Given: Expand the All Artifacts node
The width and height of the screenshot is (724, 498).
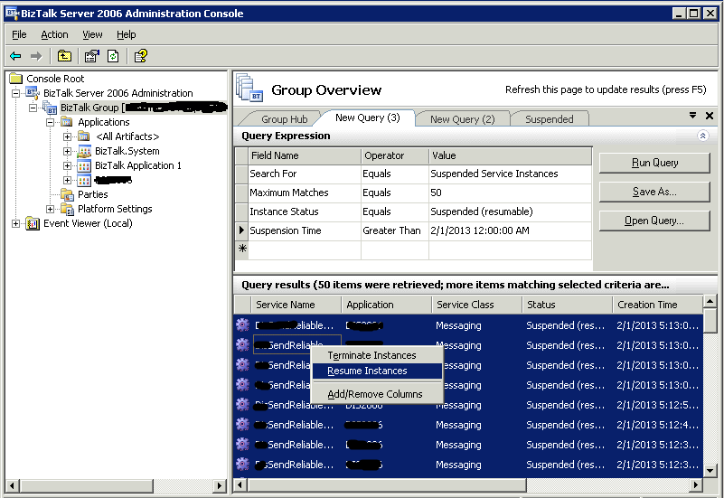Looking at the screenshot, I should point(68,136).
